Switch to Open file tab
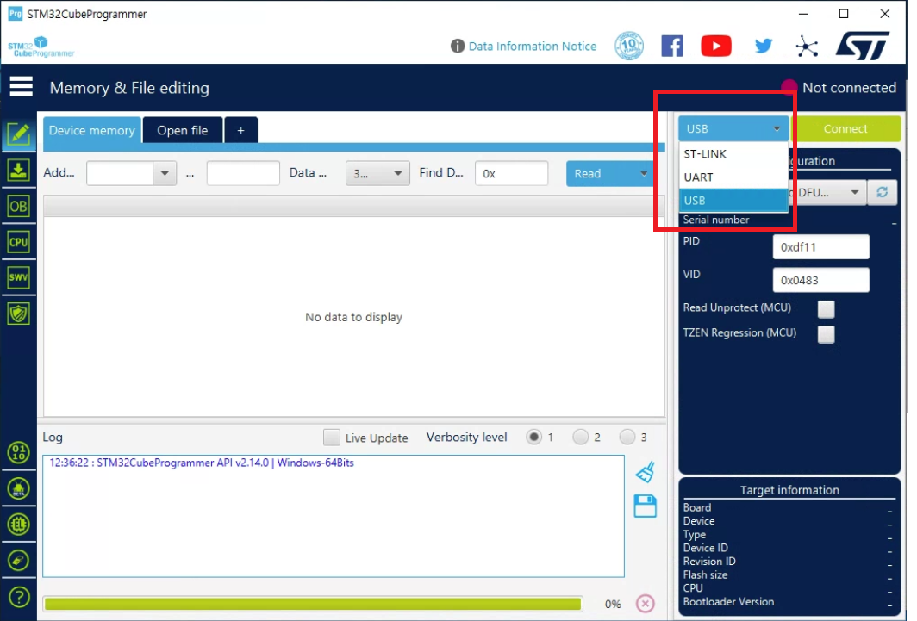917x621 pixels. [x=183, y=130]
